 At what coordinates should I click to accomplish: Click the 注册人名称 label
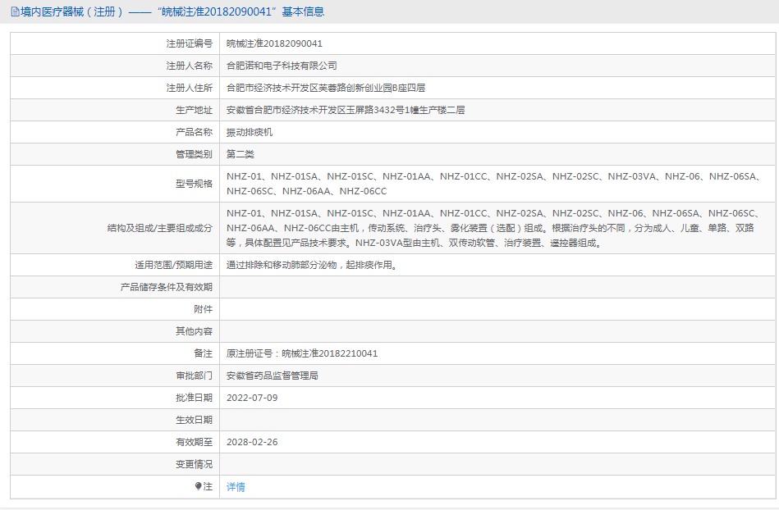point(190,66)
